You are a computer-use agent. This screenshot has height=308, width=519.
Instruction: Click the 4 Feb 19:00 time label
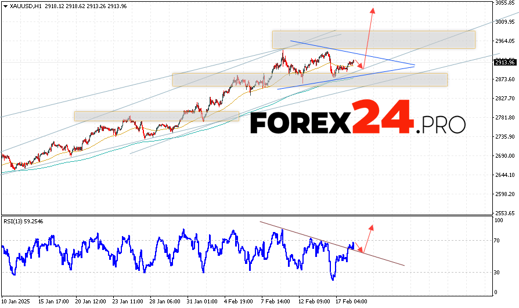point(239,302)
